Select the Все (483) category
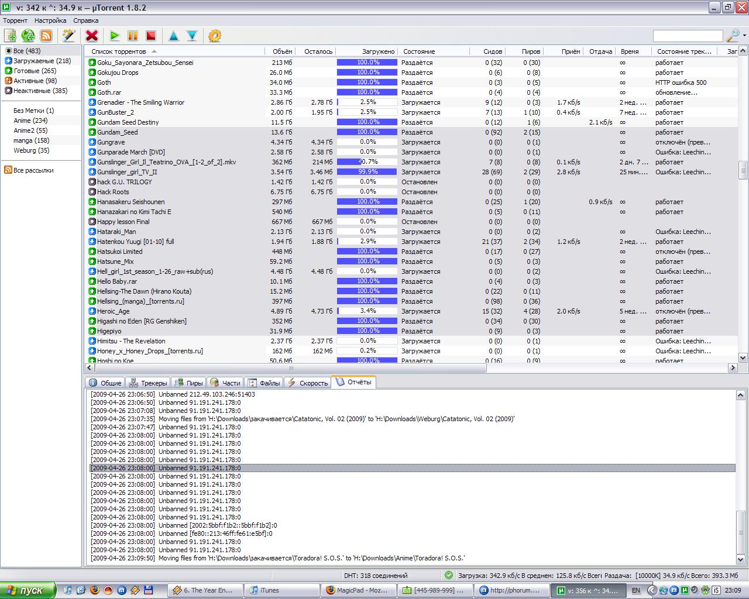Viewport: 749px width, 599px height. click(27, 51)
